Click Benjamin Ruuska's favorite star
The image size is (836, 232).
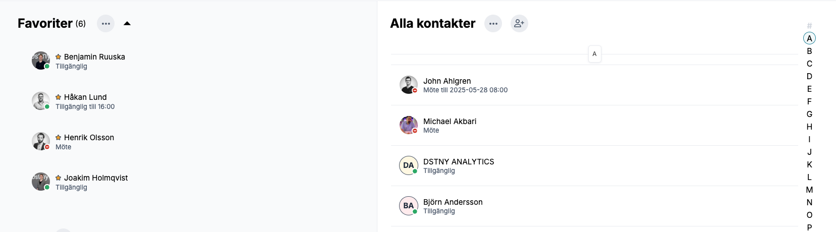pos(59,57)
